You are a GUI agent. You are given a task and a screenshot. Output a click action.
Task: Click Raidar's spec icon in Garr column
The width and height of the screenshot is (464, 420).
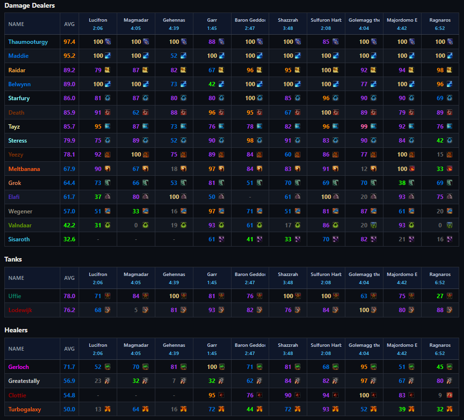(x=221, y=70)
